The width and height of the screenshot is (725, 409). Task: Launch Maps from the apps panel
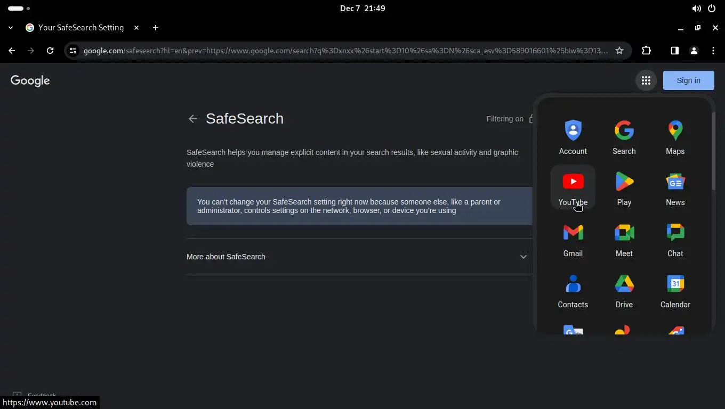675,137
